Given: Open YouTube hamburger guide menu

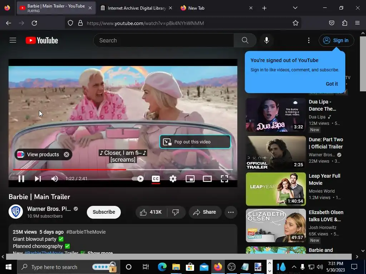Looking at the screenshot, I should click(x=13, y=40).
